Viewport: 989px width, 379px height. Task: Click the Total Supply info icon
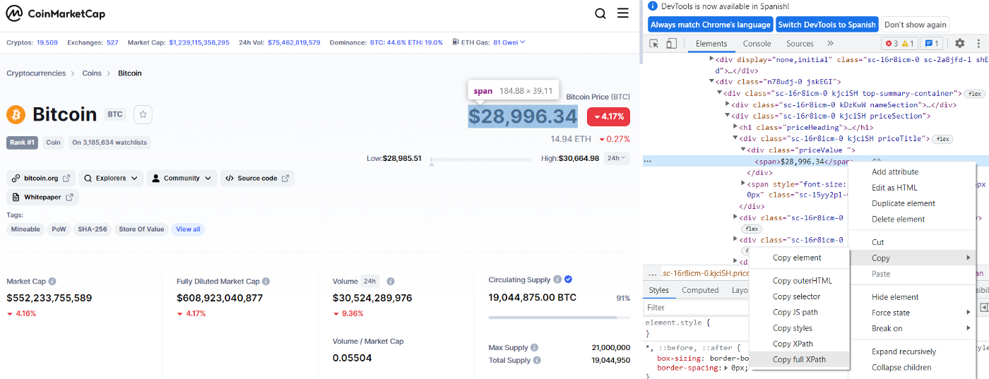537,360
